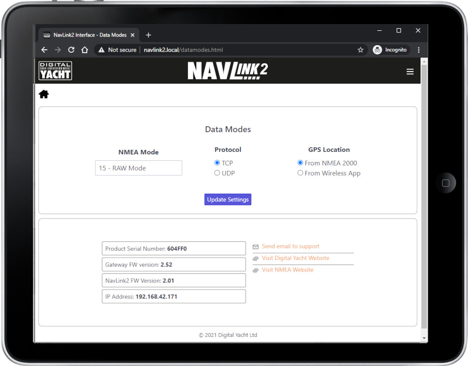
Task: Click the home icon below the header
Action: coord(44,95)
